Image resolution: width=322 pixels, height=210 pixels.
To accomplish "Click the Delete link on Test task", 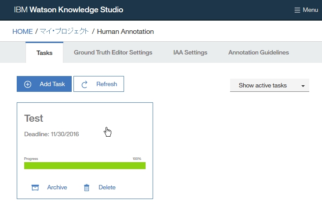I will click(x=107, y=188).
